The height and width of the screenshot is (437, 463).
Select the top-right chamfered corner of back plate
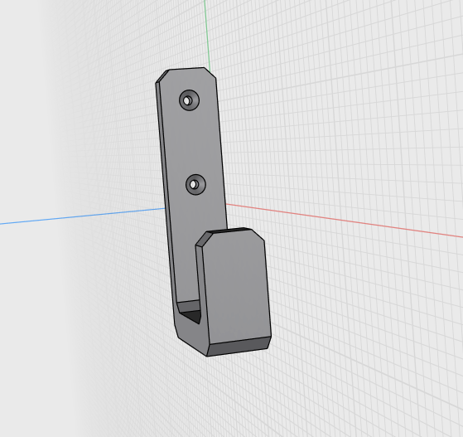pyautogui.click(x=210, y=73)
